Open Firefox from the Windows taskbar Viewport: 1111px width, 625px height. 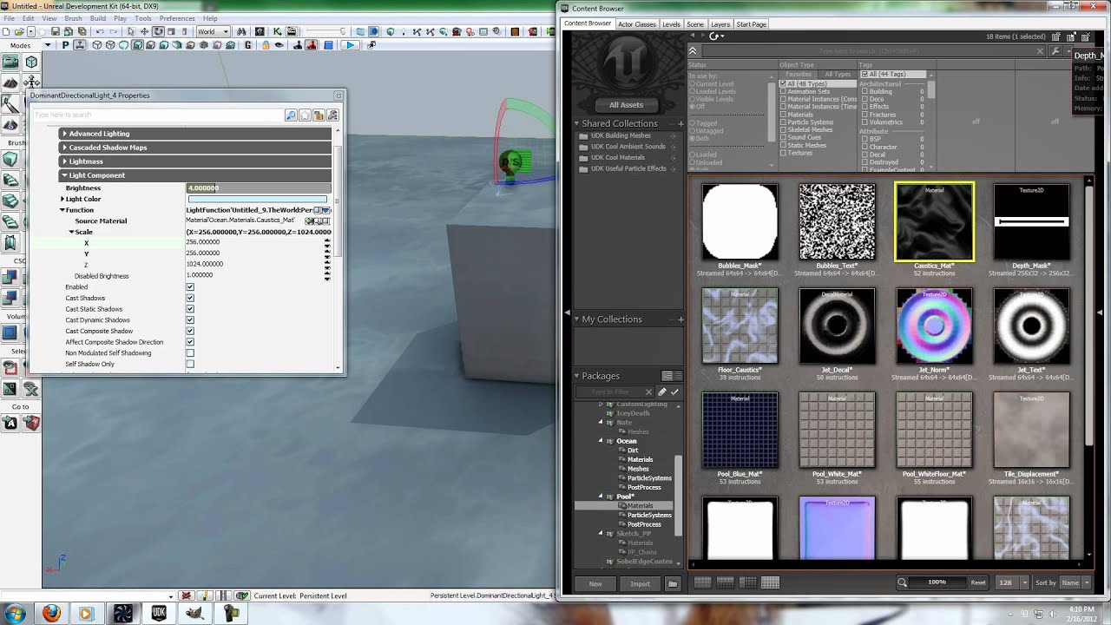point(51,613)
